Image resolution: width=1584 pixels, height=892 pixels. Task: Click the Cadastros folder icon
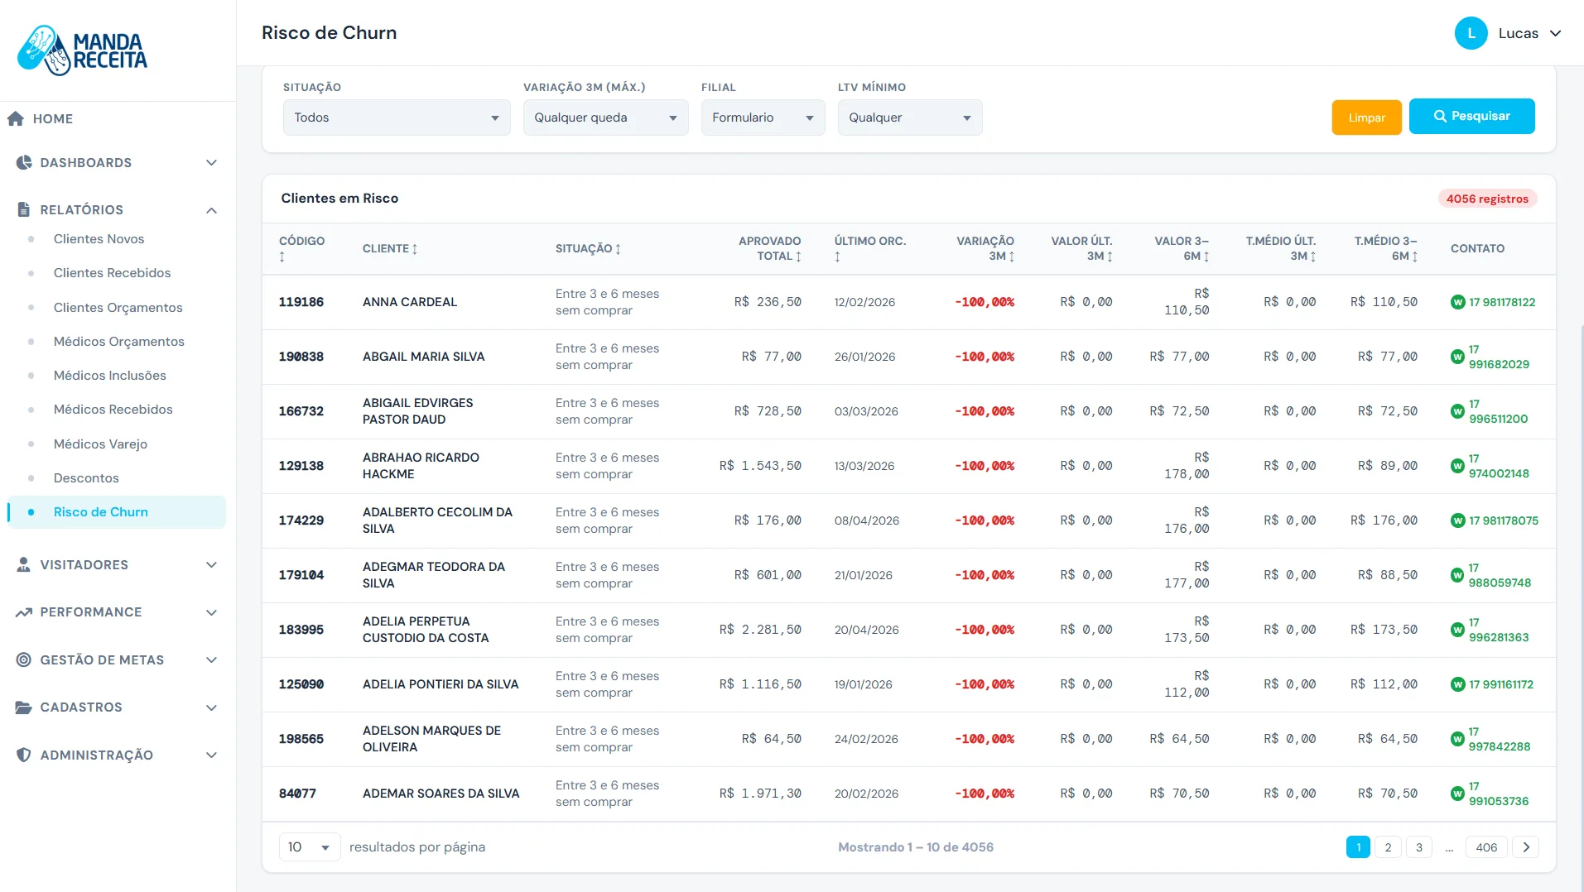click(24, 707)
